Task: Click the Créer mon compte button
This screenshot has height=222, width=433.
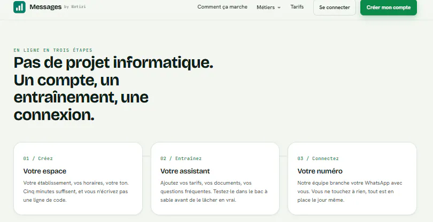Action: click(x=389, y=7)
